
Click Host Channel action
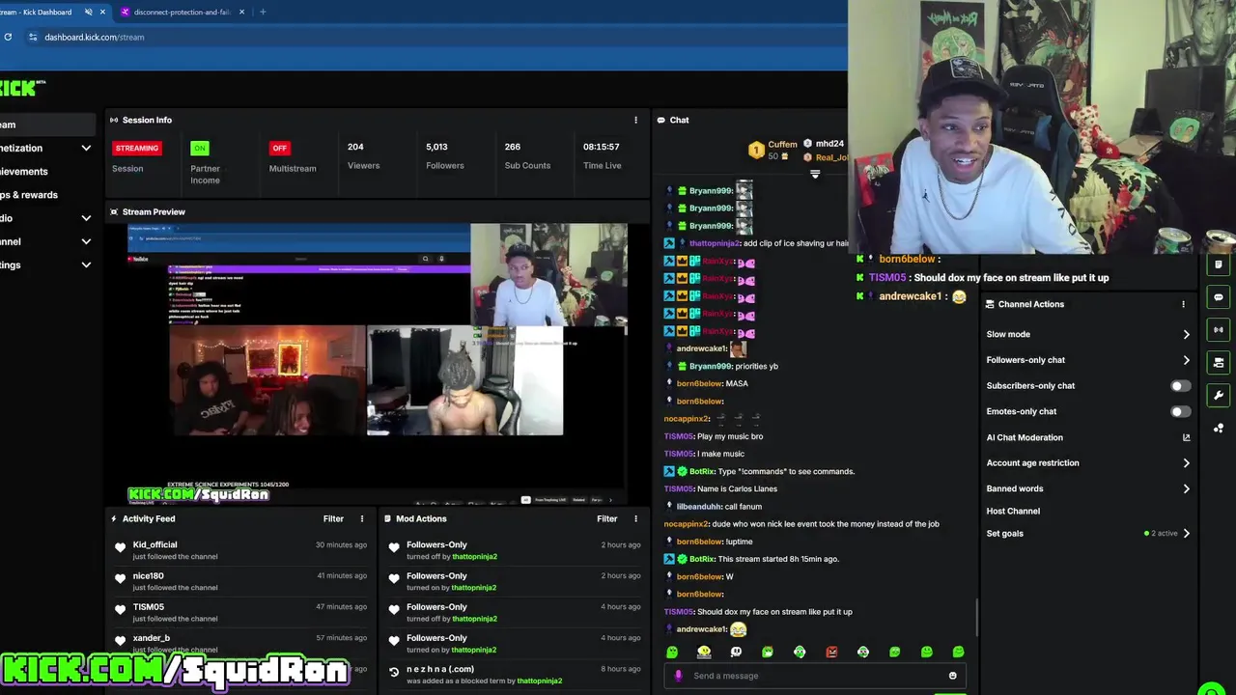click(1013, 511)
